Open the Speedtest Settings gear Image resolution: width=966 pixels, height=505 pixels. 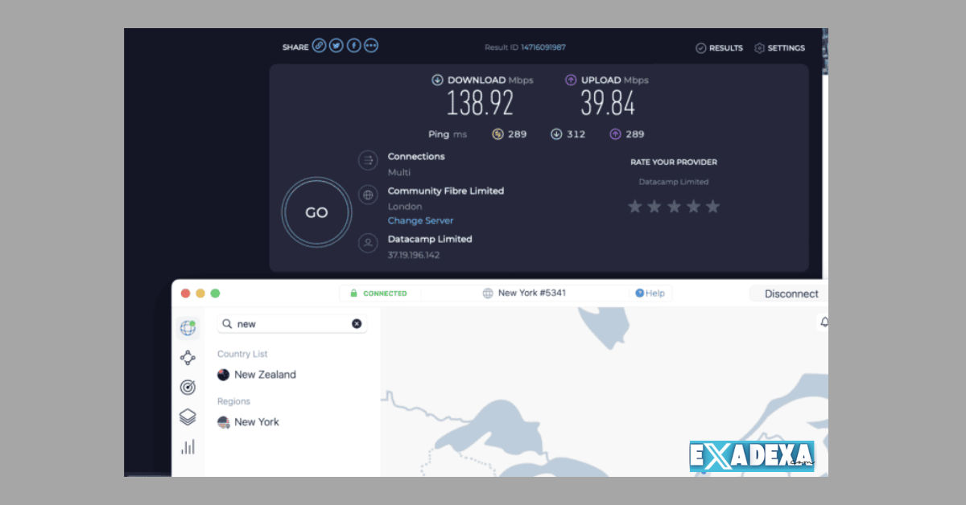pyautogui.click(x=778, y=47)
